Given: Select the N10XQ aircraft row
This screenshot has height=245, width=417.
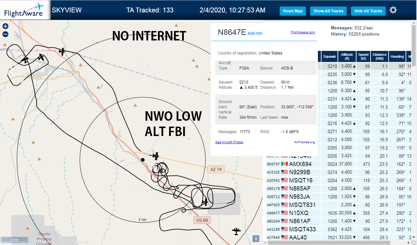Looking at the screenshot, I should (x=339, y=213).
